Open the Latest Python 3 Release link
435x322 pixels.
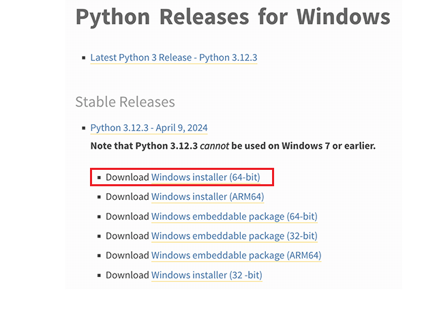click(x=174, y=57)
